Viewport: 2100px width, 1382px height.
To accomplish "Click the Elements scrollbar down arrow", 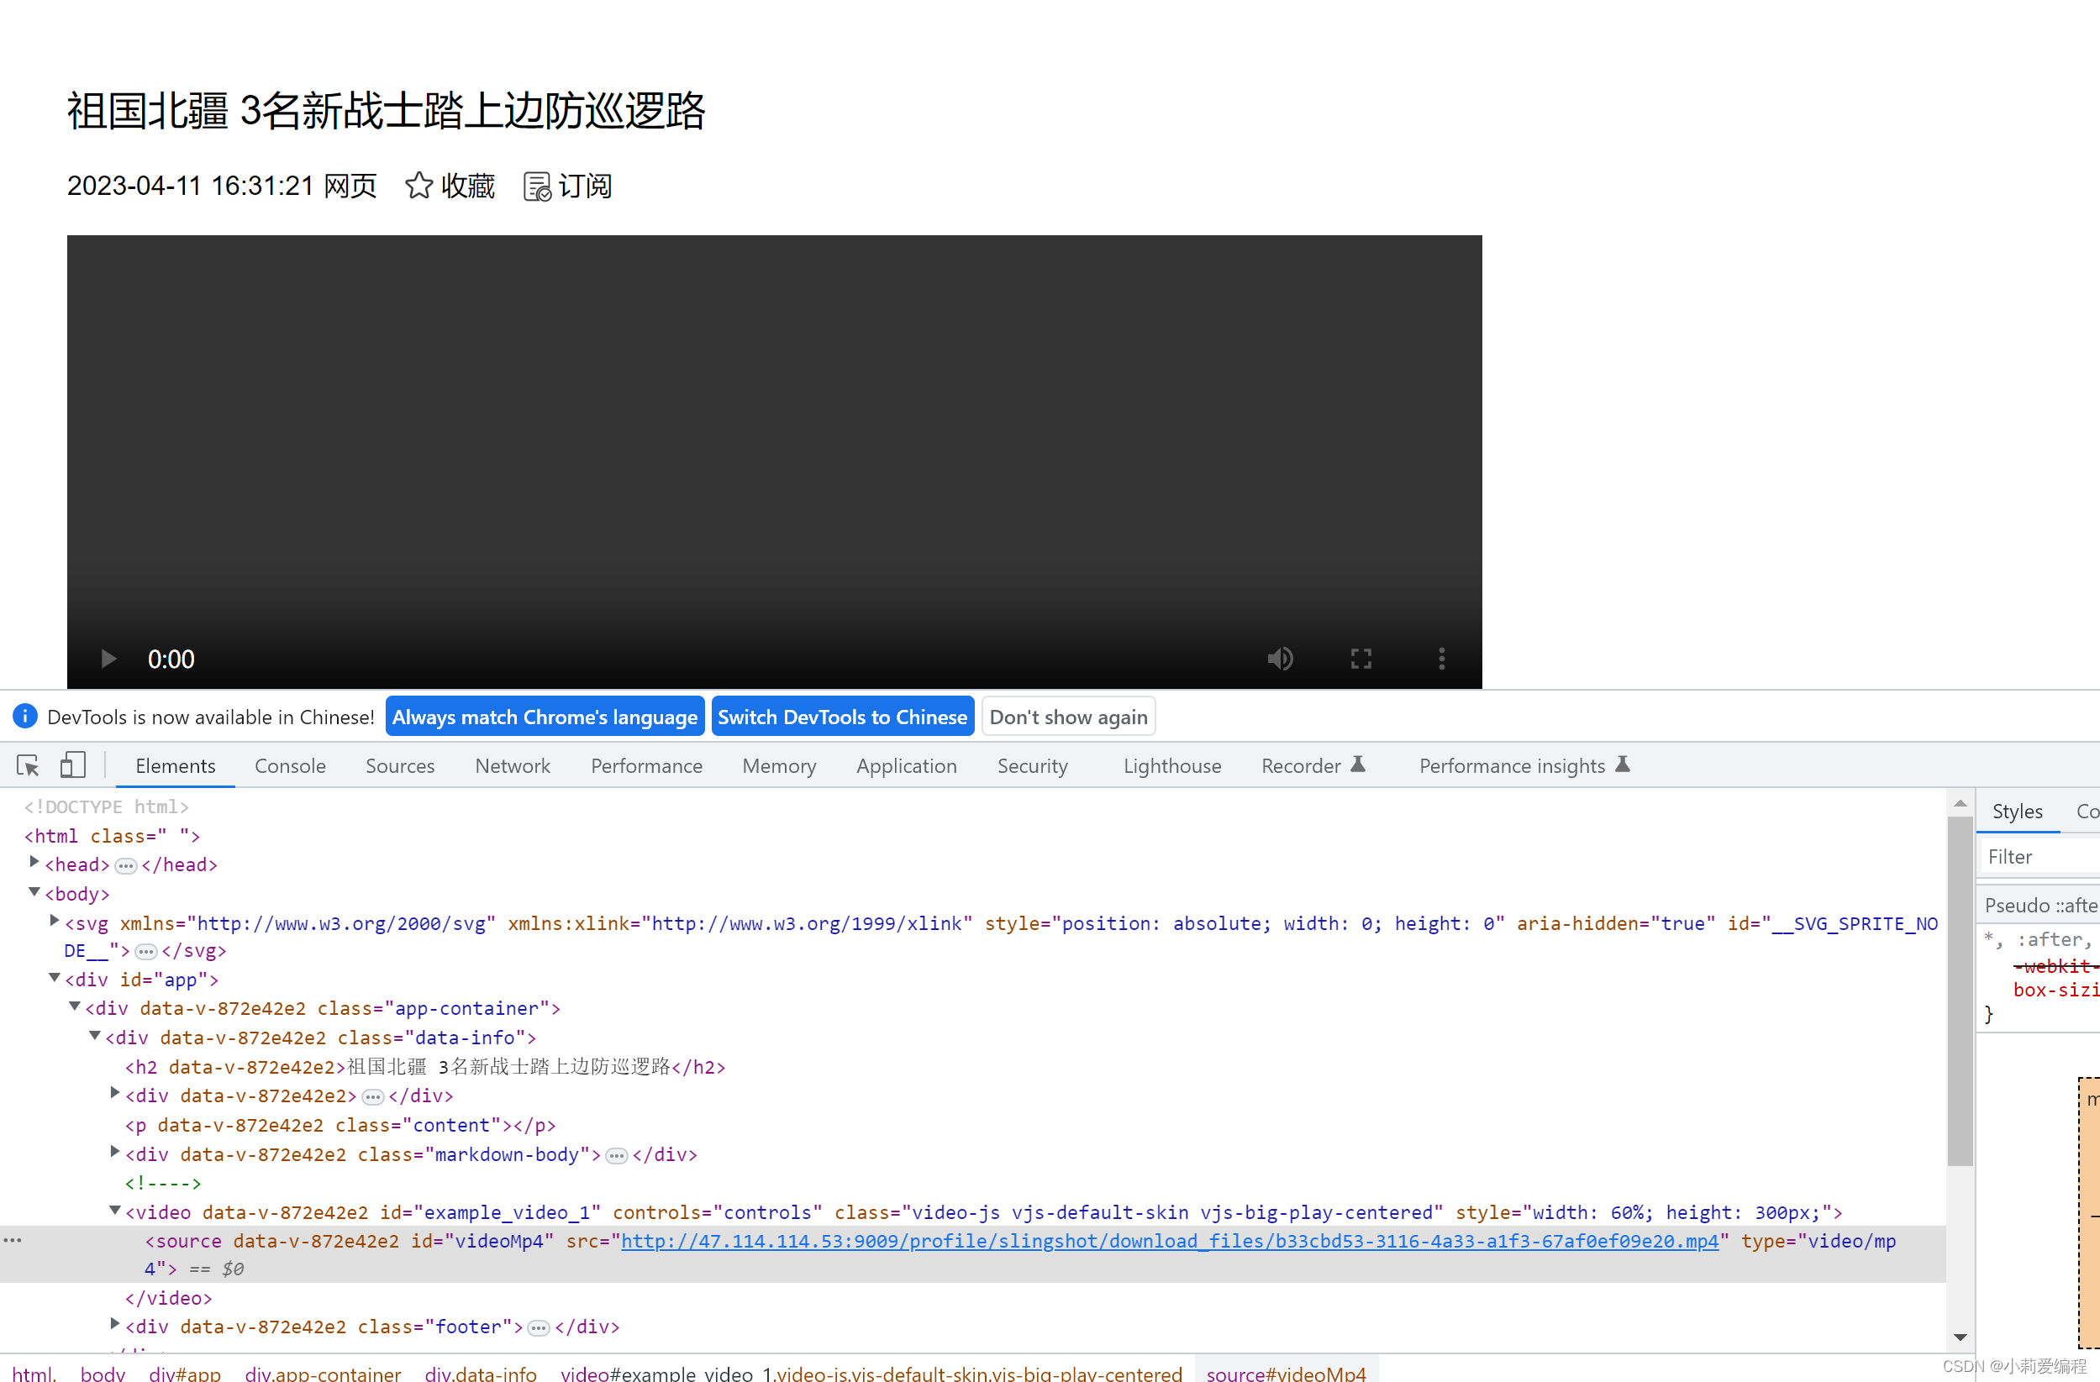I will [1960, 1337].
